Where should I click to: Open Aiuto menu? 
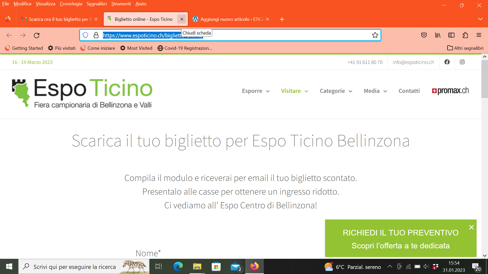(x=141, y=4)
